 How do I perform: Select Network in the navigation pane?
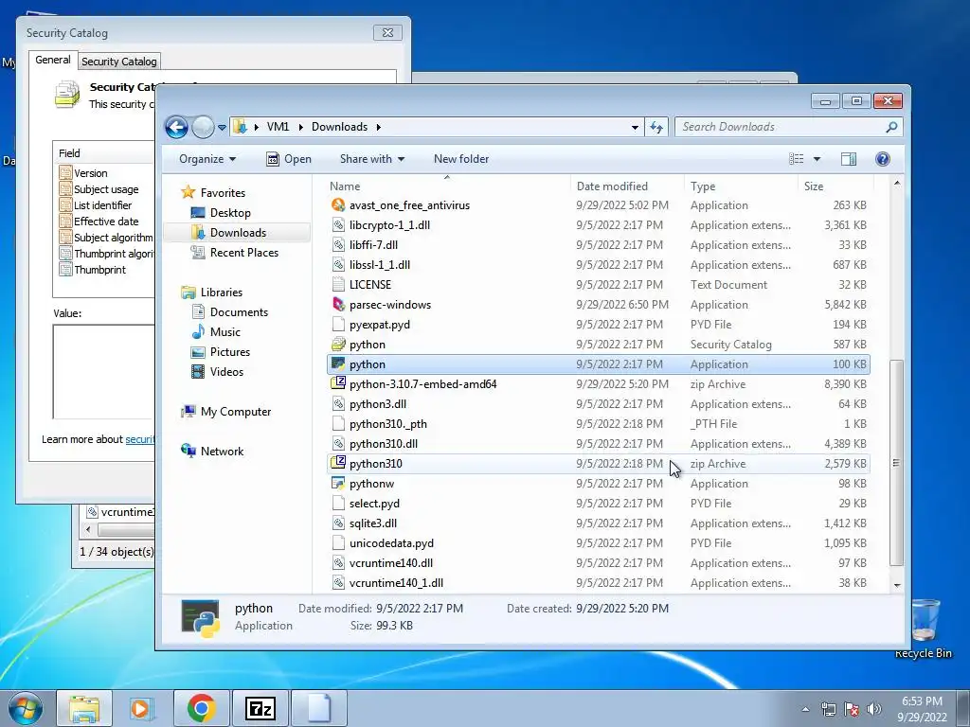212,452
